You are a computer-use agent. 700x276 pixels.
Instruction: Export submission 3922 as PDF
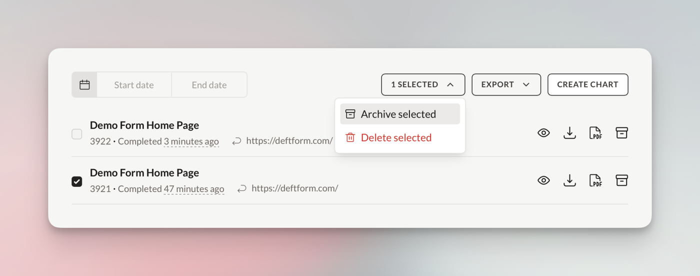coord(595,133)
